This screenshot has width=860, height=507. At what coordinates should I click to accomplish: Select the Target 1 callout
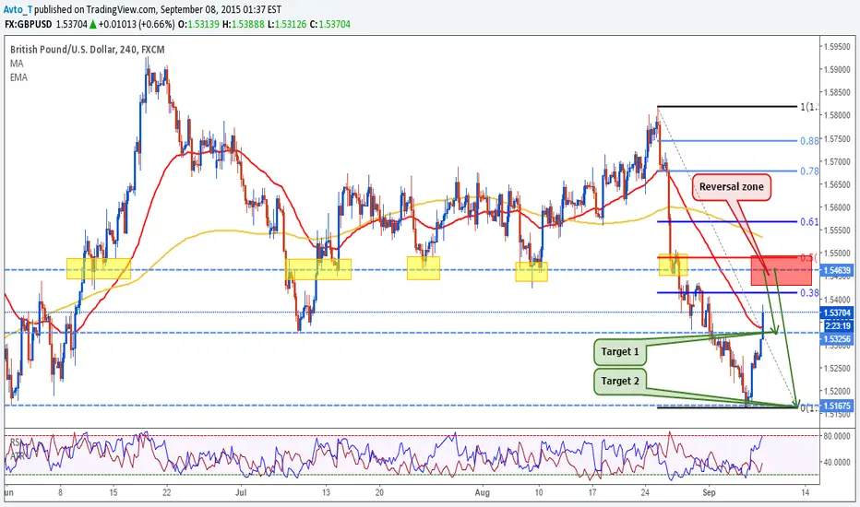click(x=620, y=352)
